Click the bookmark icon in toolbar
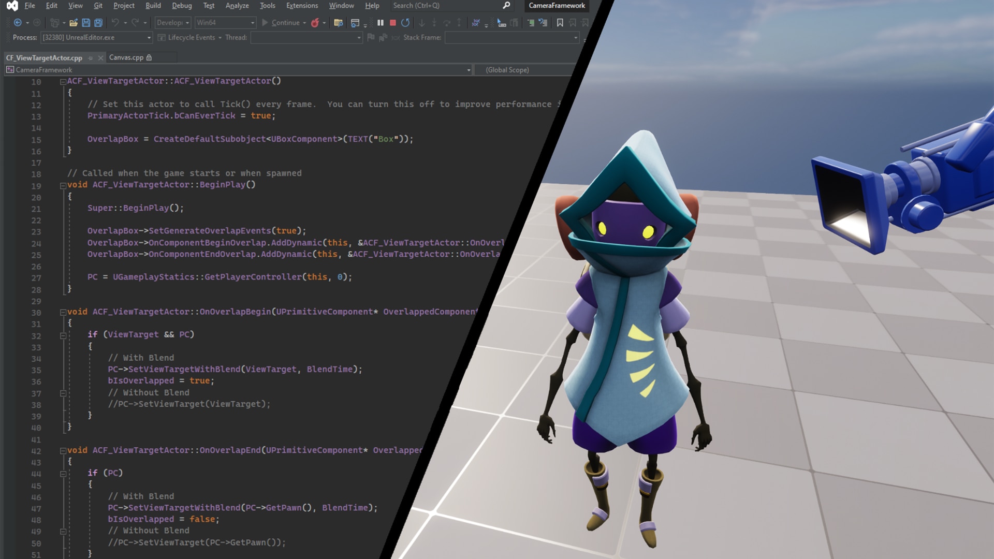 (560, 23)
